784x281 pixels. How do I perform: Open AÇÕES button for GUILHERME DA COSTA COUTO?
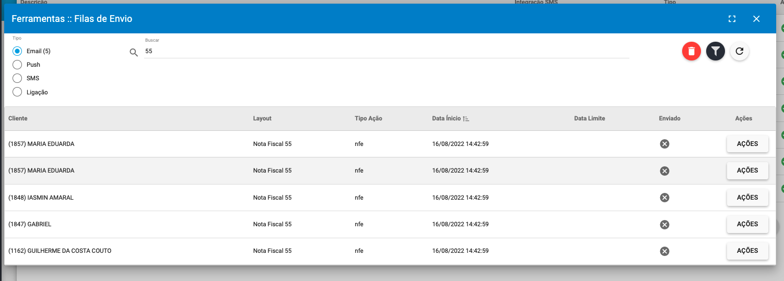coord(747,251)
